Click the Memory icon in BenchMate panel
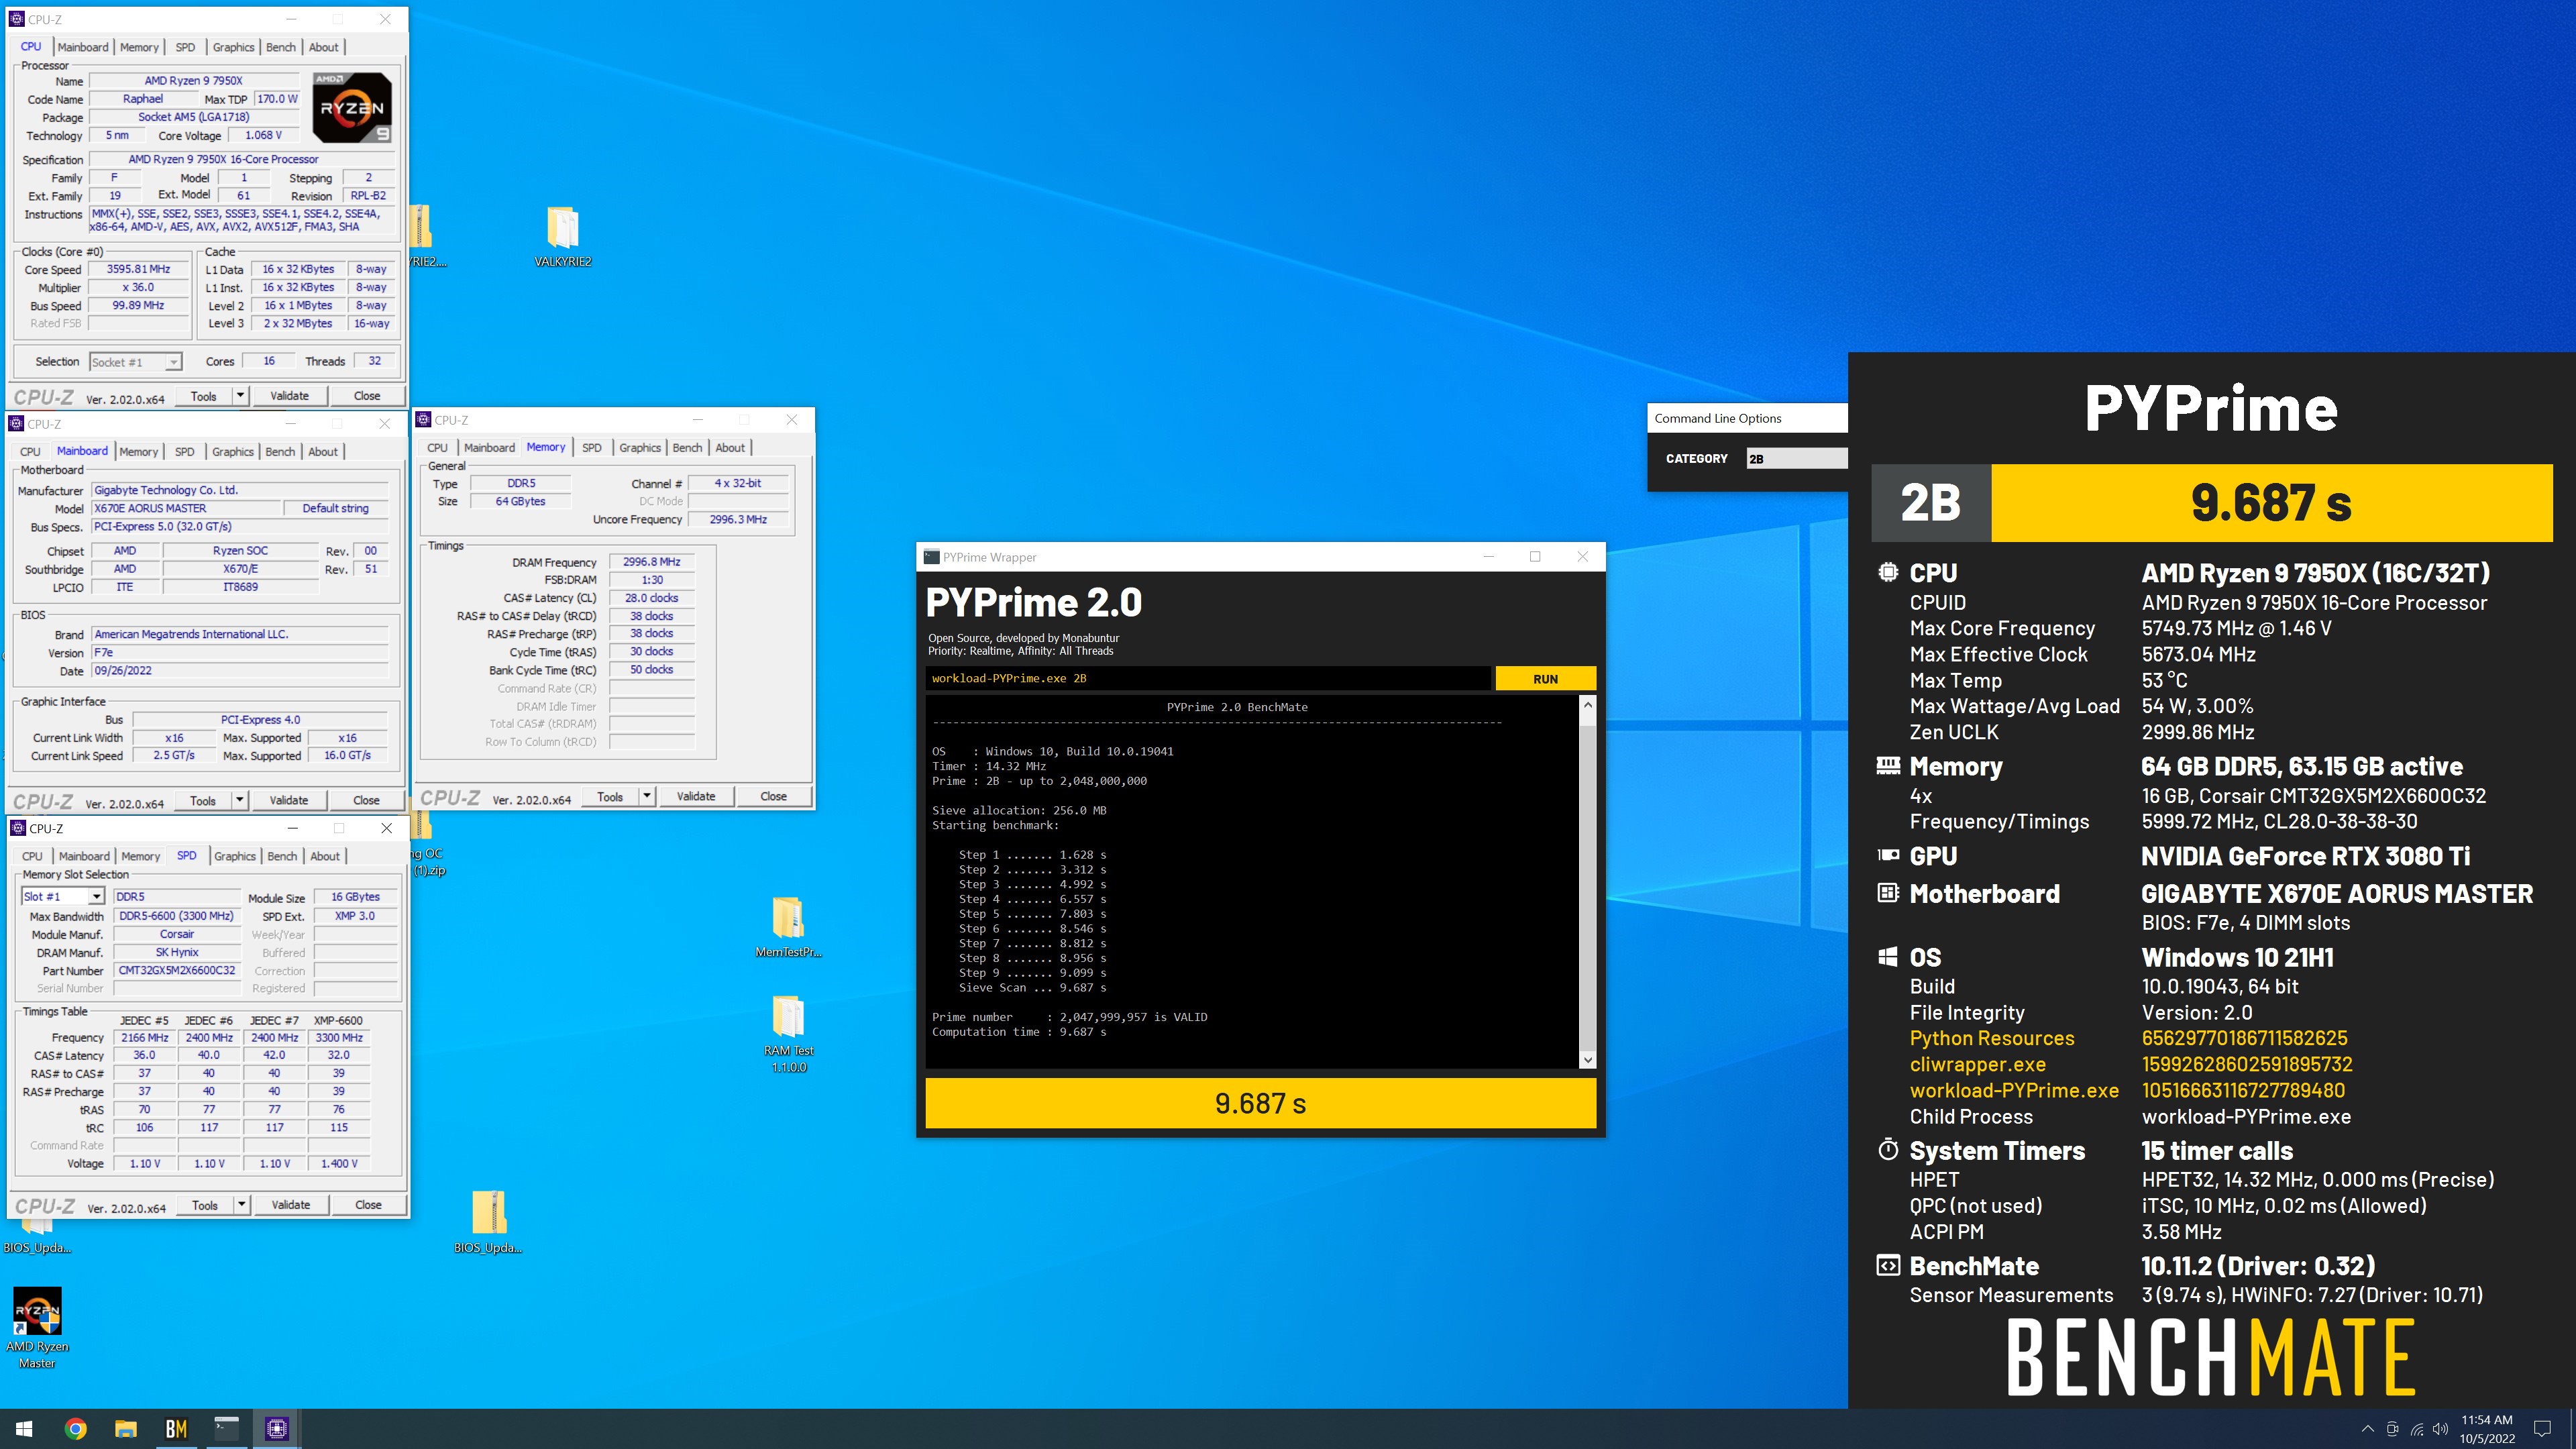 (1888, 766)
